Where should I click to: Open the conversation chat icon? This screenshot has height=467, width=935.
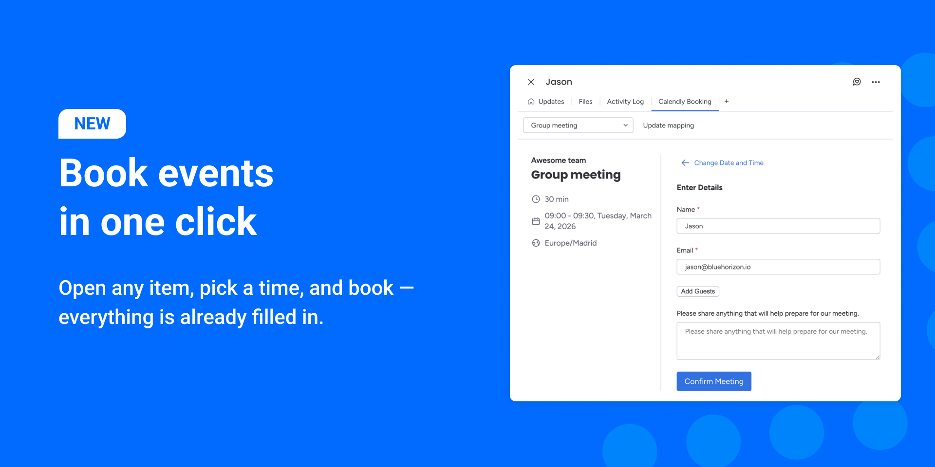tap(857, 82)
